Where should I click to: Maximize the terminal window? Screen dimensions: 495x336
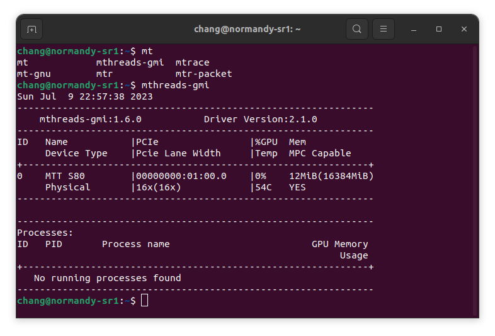point(439,29)
